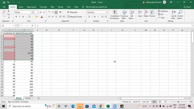Click the Increase Decimal icon
194x109 pixels.
click(102, 17)
